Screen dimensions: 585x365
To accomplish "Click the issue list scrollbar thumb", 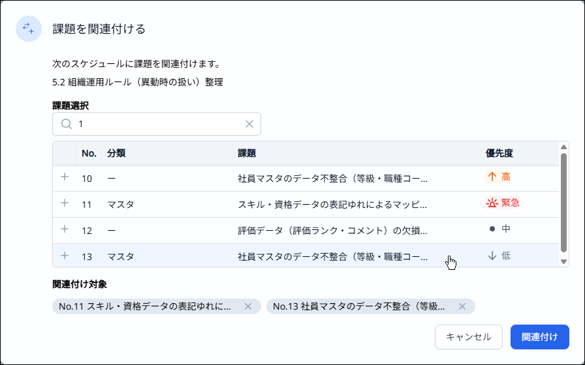I will coord(563,202).
